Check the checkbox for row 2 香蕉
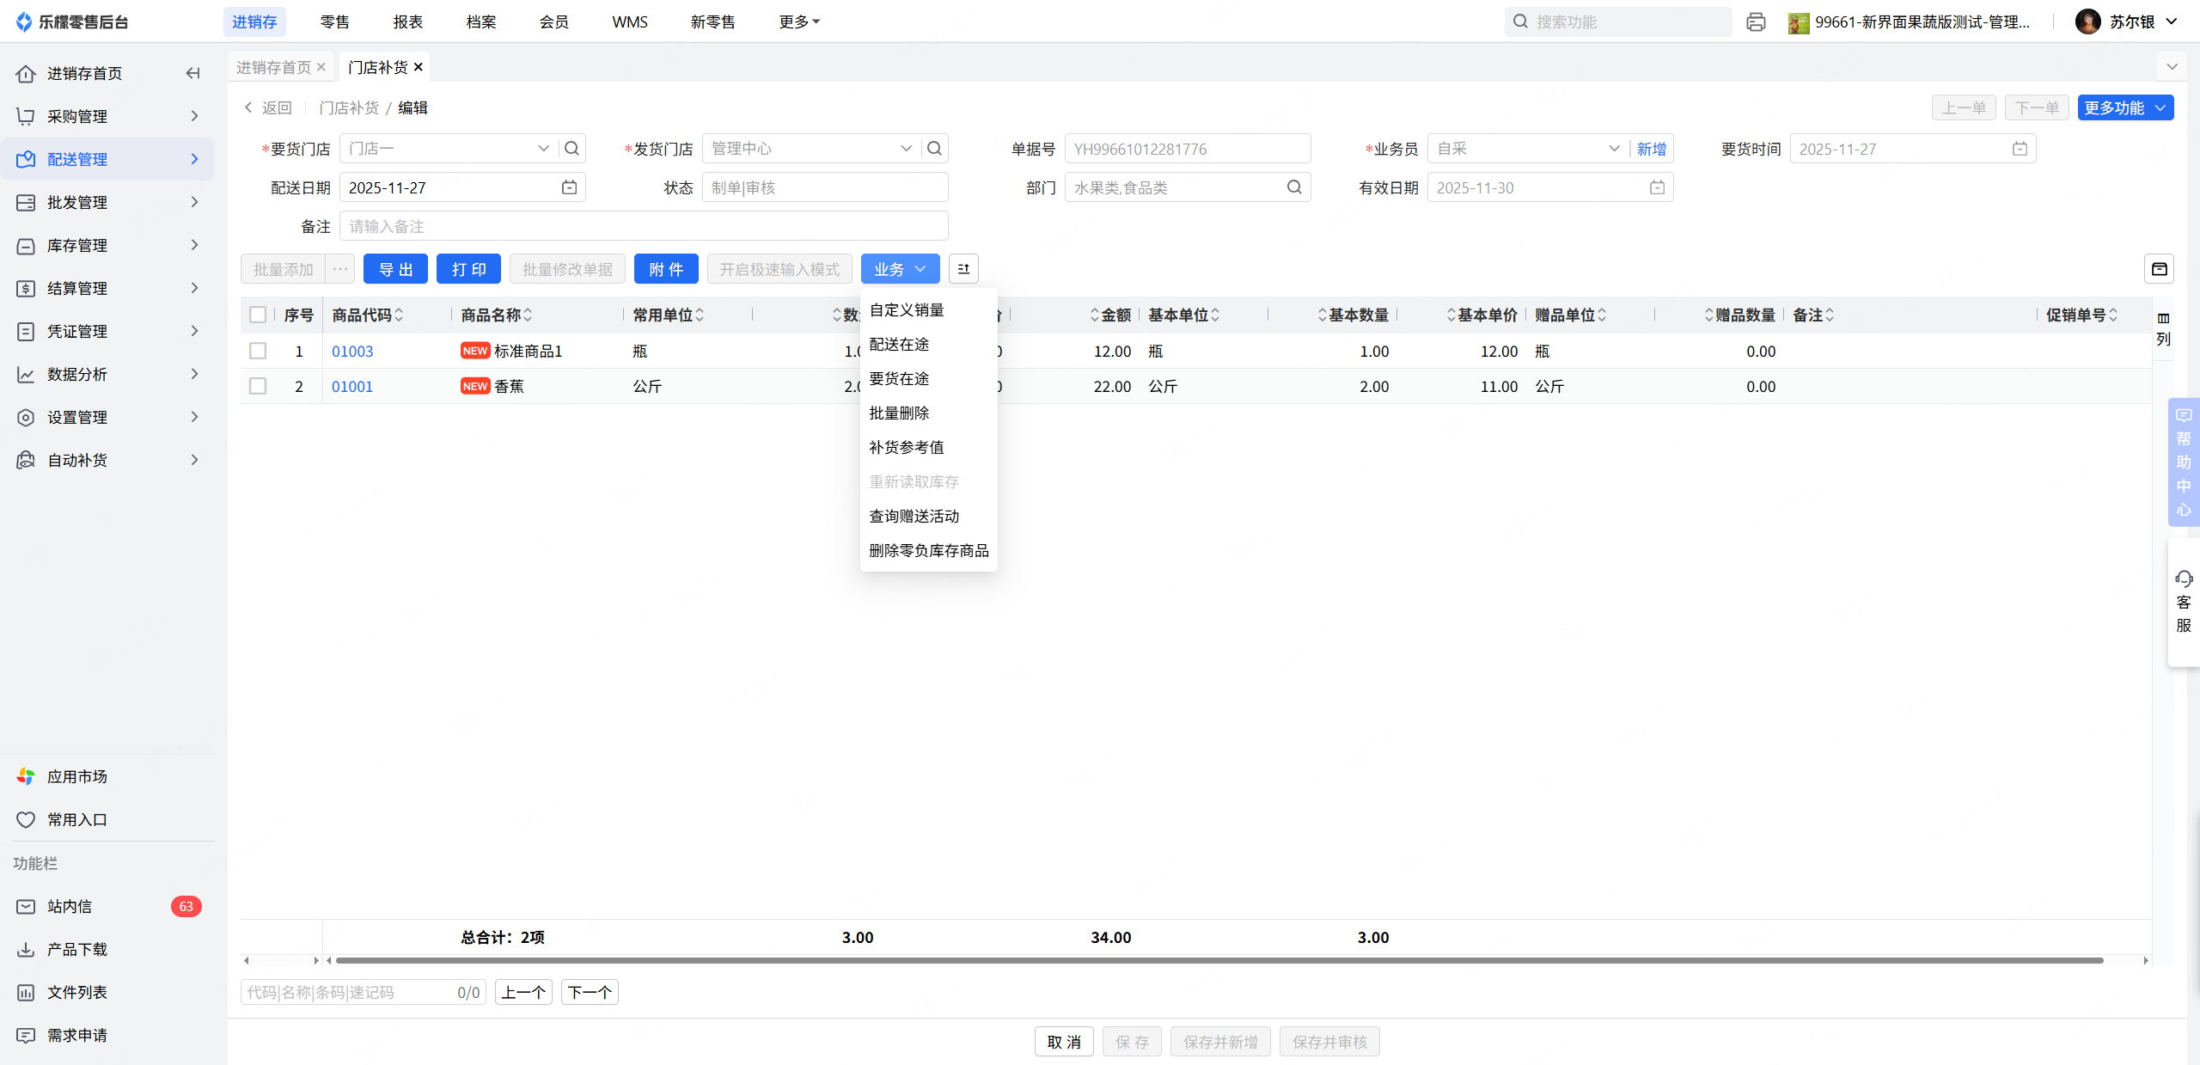2200x1065 pixels. (258, 386)
